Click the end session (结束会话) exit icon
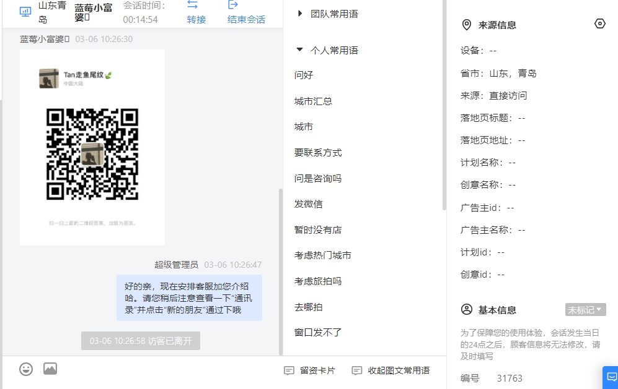Screen dimensions: 618x389 click(233, 5)
